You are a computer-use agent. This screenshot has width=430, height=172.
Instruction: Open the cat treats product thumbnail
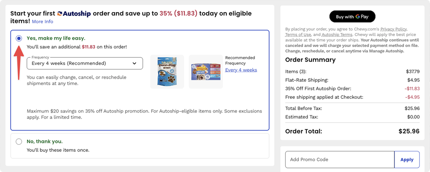click(x=167, y=72)
